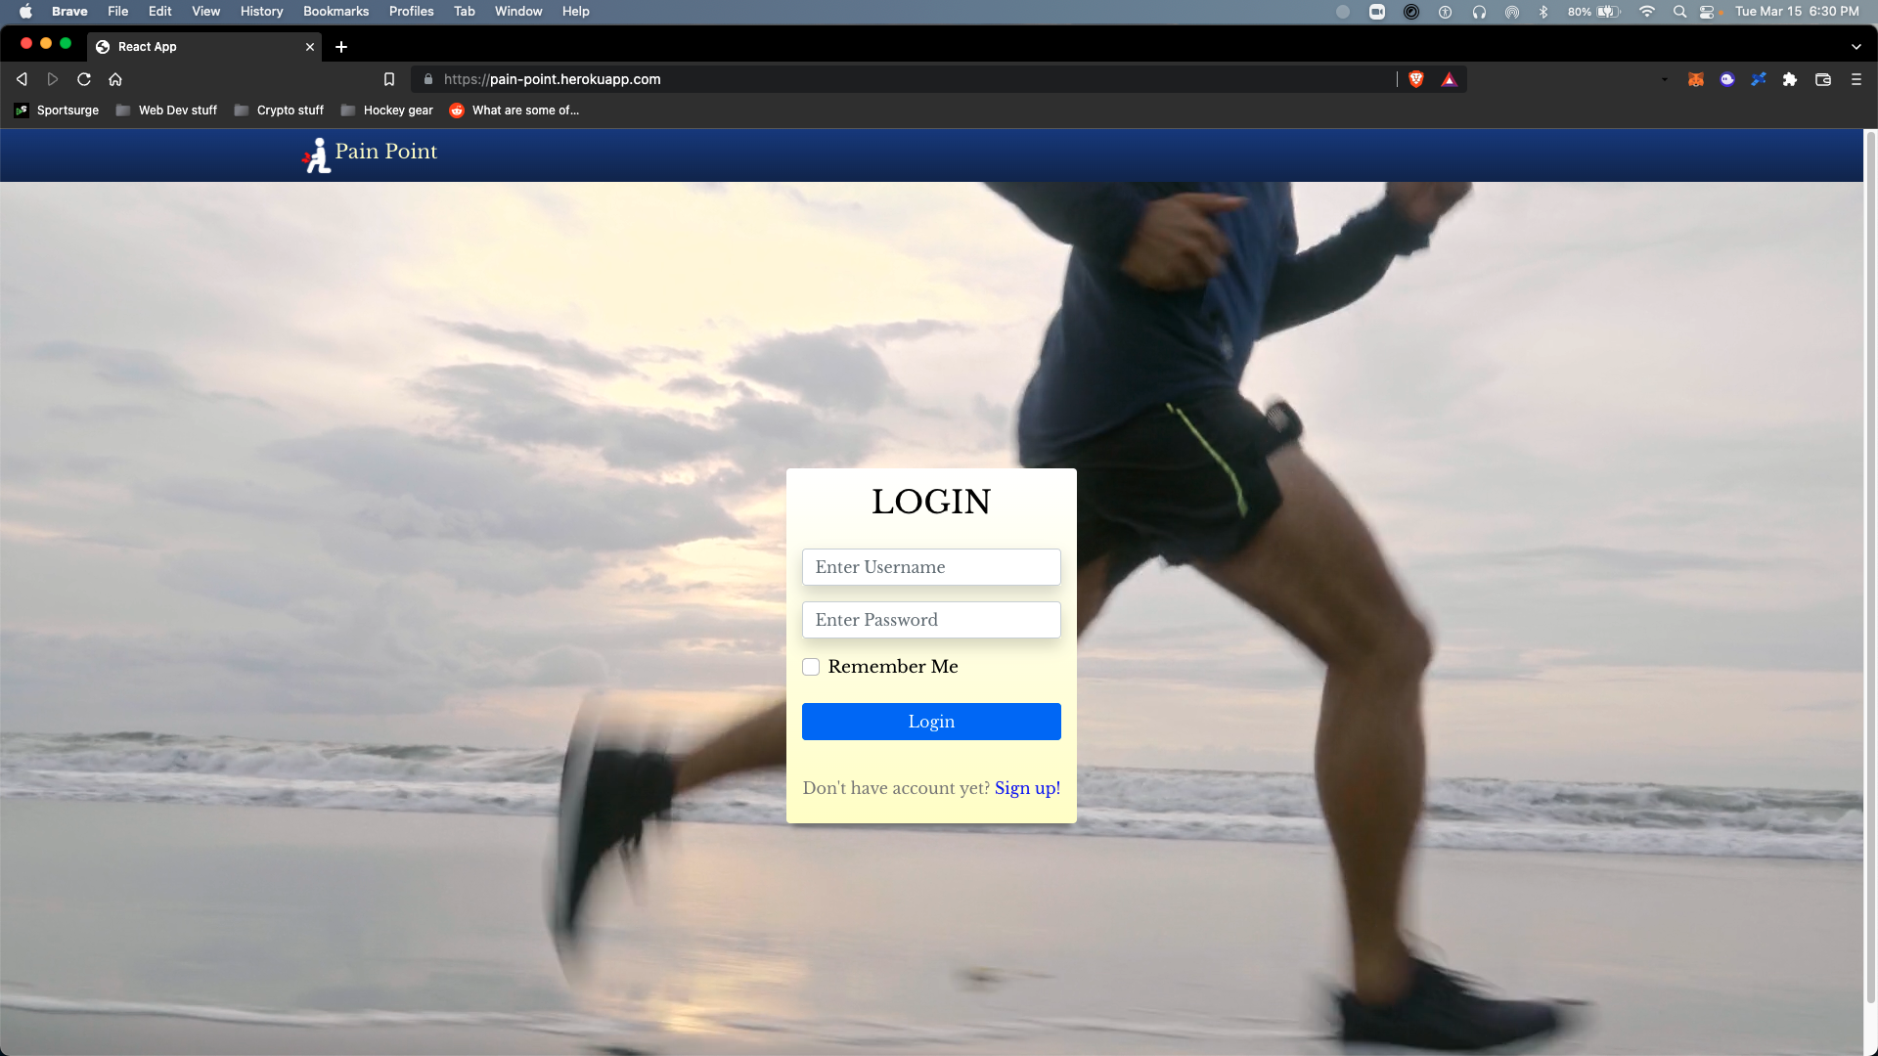Click the page vertical scrollbar

tap(1870, 567)
